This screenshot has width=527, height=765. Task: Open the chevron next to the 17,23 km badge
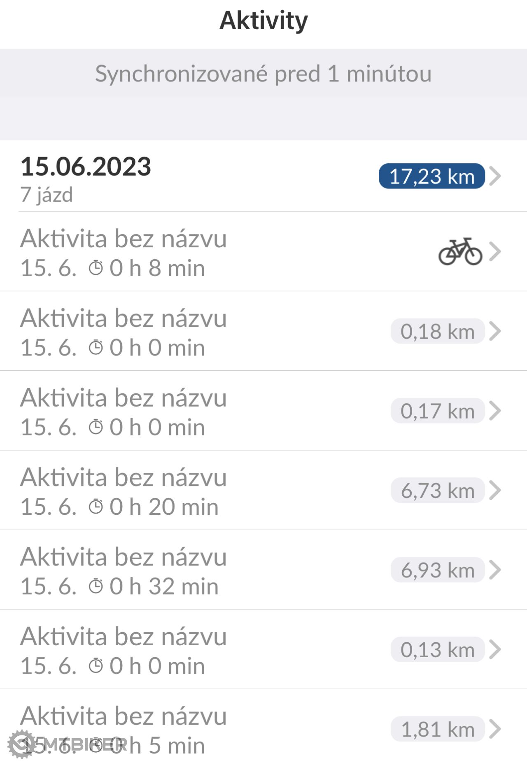pyautogui.click(x=495, y=176)
